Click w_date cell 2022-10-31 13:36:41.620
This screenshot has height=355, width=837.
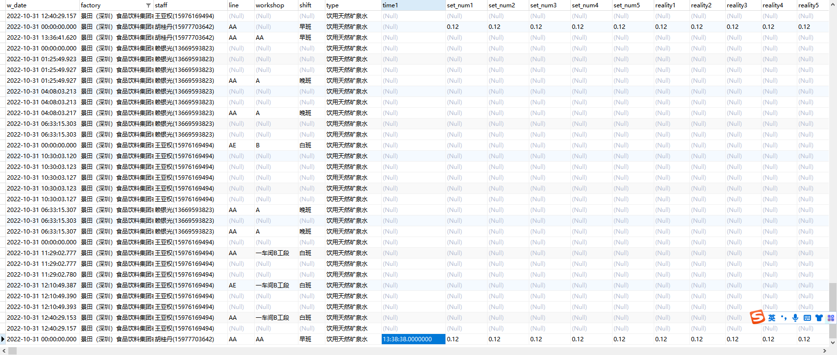42,38
